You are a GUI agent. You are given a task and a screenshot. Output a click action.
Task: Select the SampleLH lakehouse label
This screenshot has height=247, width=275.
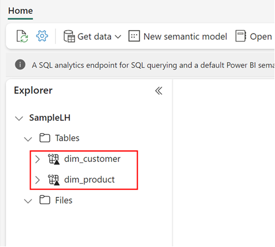click(50, 117)
